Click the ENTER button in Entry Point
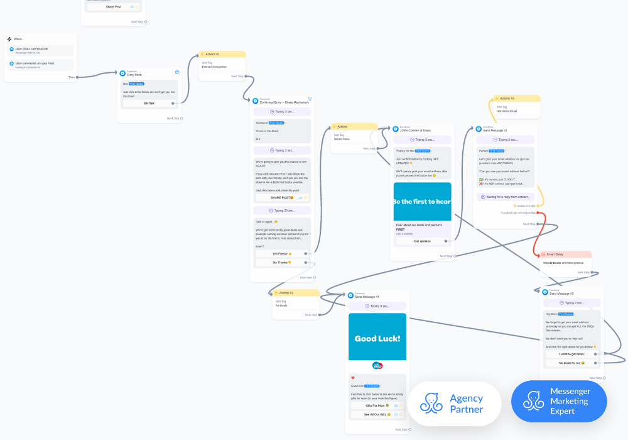The height and width of the screenshot is (440, 628). (149, 103)
